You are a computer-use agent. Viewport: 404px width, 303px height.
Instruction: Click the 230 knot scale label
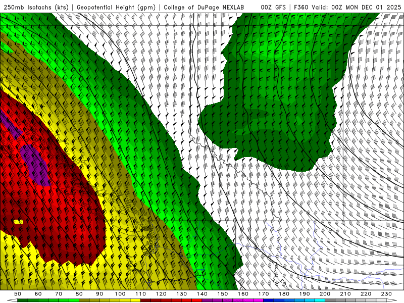(386, 294)
